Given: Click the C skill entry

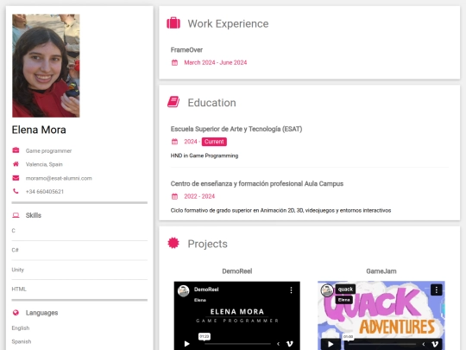Looking at the screenshot, I should [13, 231].
